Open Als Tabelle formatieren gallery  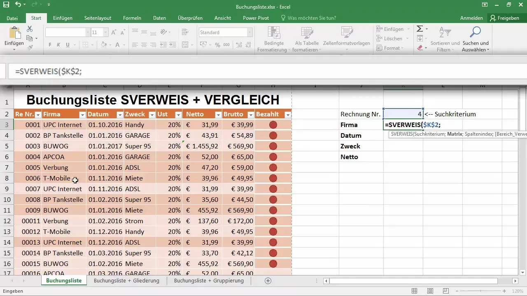tap(307, 39)
